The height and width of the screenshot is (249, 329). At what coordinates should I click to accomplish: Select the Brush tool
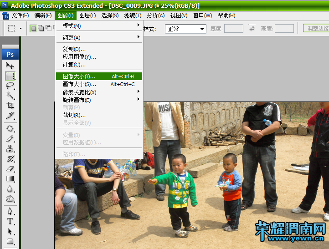pos(10,138)
